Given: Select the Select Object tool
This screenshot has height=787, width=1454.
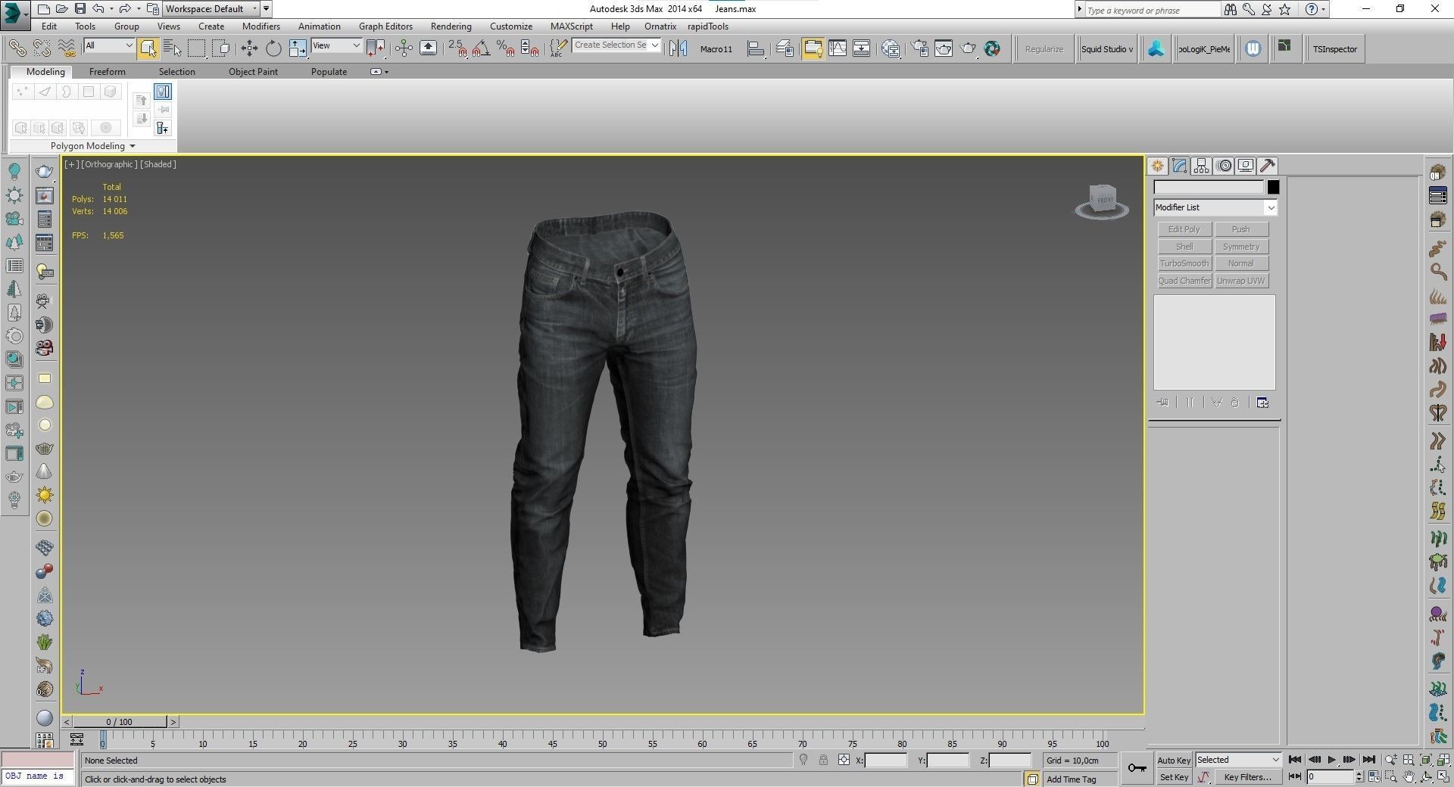Looking at the screenshot, I should pyautogui.click(x=148, y=48).
